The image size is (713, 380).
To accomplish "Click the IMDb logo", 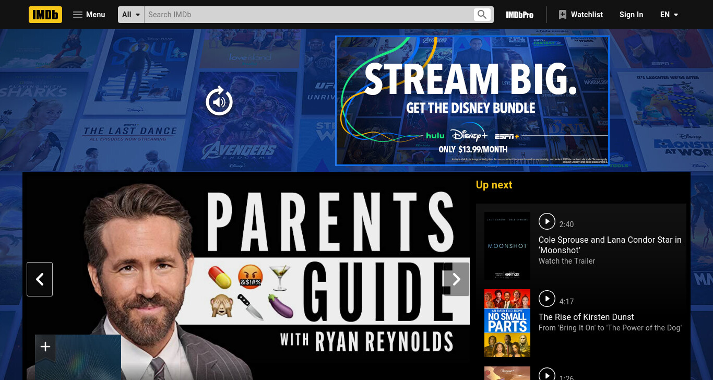I will 45,15.
